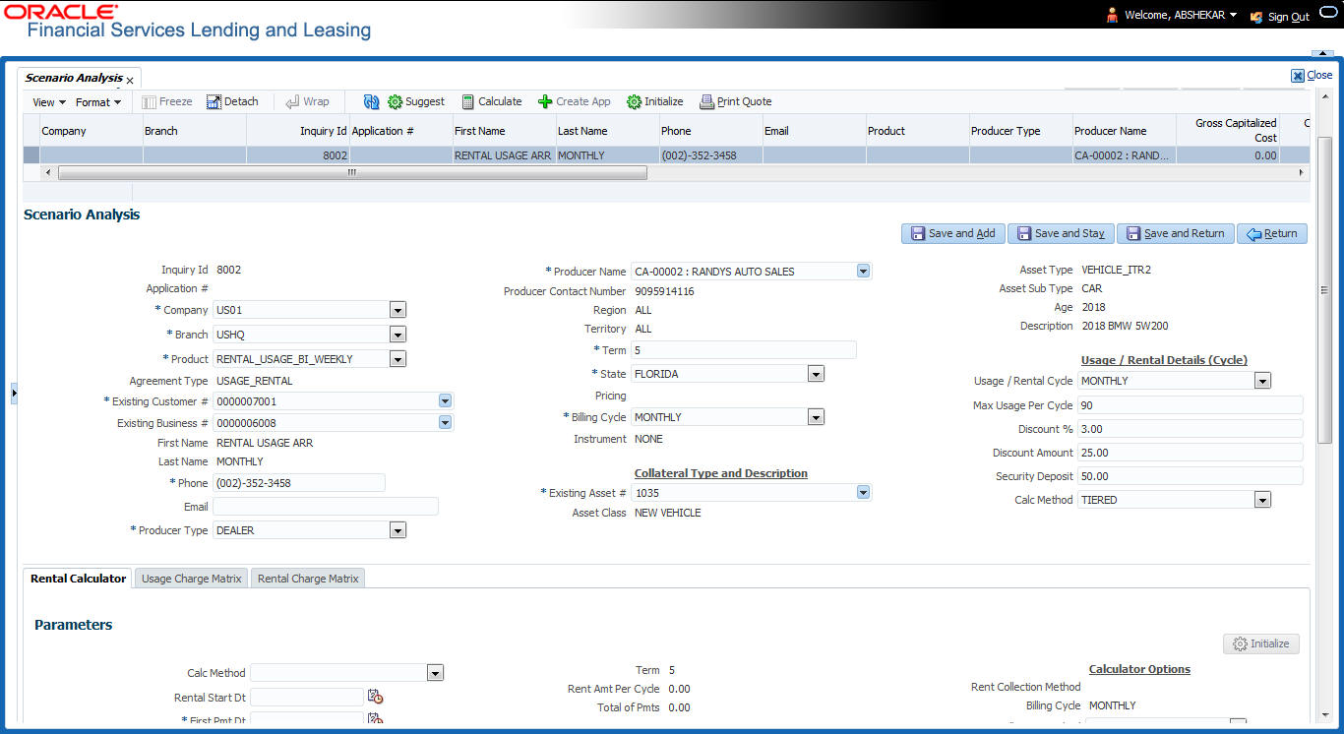The height and width of the screenshot is (734, 1344).
Task: Activate the Freeze toolbar icon
Action: (x=148, y=101)
